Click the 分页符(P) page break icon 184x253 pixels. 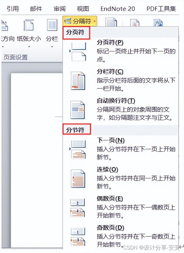click(78, 52)
